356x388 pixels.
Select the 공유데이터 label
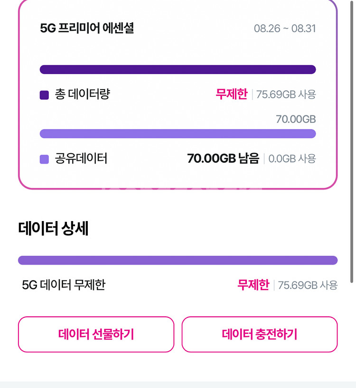(81, 158)
